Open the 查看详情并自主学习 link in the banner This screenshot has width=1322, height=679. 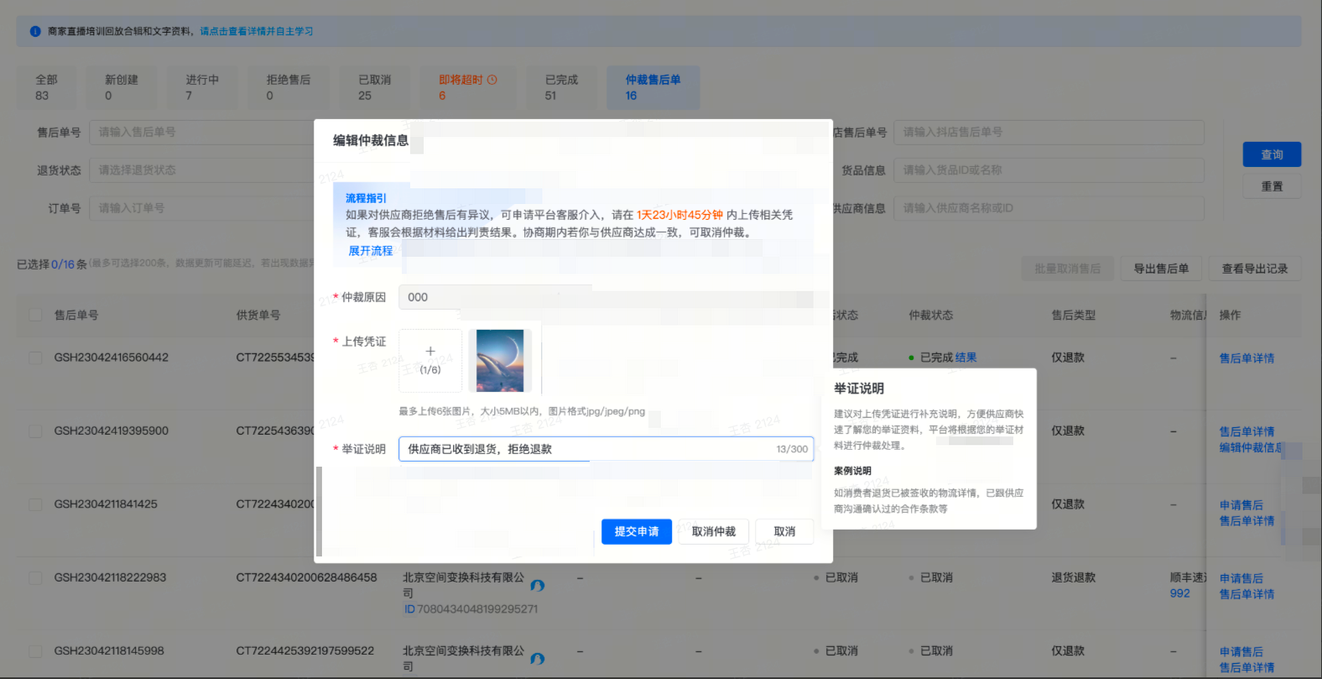coord(257,32)
